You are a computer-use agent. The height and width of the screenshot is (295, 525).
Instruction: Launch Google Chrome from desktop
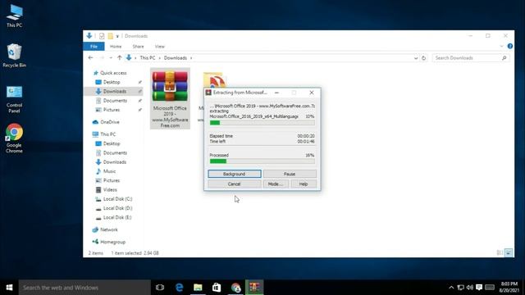click(x=14, y=138)
